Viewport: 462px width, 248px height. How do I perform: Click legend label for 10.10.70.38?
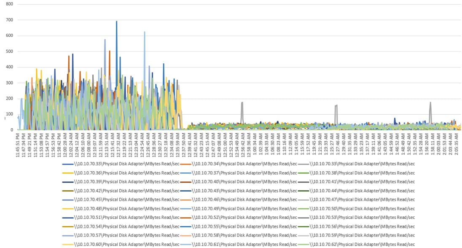[363, 173]
